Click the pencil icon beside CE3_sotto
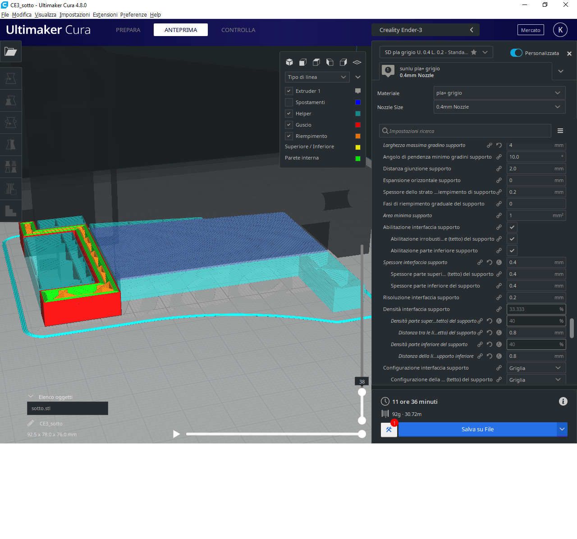The height and width of the screenshot is (539, 577). pos(31,423)
